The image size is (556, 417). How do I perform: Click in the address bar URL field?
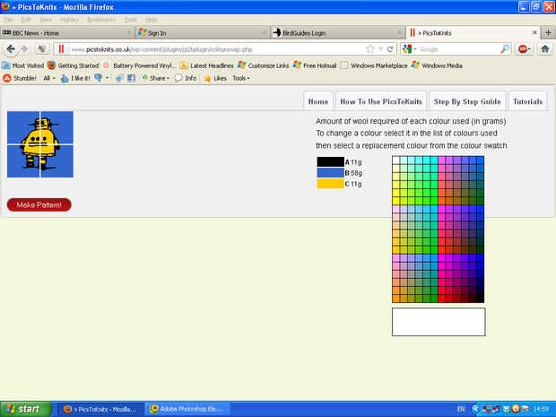tap(216, 49)
